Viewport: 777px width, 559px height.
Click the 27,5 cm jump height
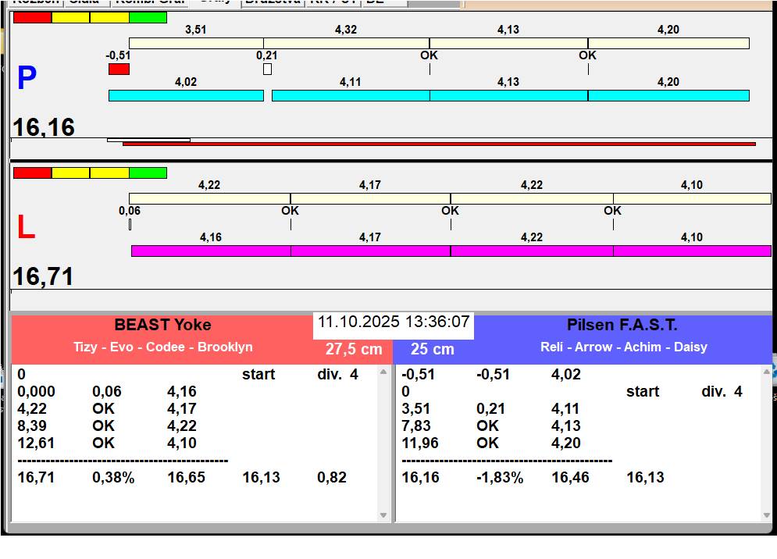pos(354,349)
